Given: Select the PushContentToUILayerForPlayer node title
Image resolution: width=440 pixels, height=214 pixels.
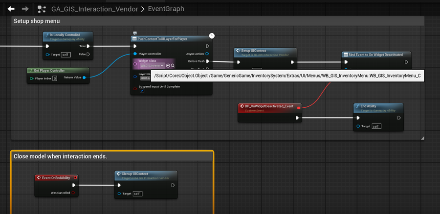Looking at the screenshot, I should [162, 39].
